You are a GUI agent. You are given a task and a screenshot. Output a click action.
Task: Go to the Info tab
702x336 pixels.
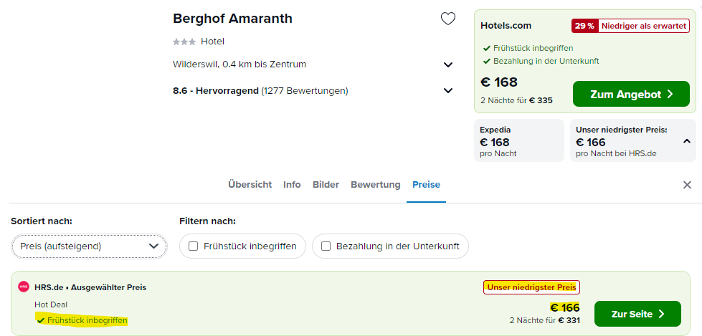tap(292, 184)
